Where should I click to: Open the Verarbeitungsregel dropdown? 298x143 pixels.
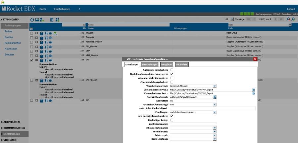(x=215, y=86)
